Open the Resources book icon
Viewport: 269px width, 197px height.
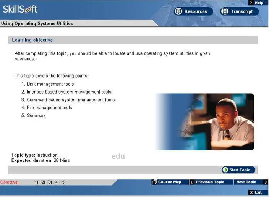coord(178,11)
